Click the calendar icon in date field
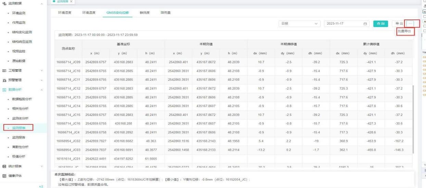This screenshot has width=426, height=188. tap(365, 24)
